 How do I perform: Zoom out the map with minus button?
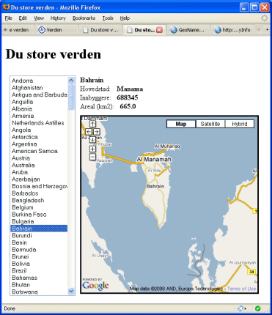[92, 157]
